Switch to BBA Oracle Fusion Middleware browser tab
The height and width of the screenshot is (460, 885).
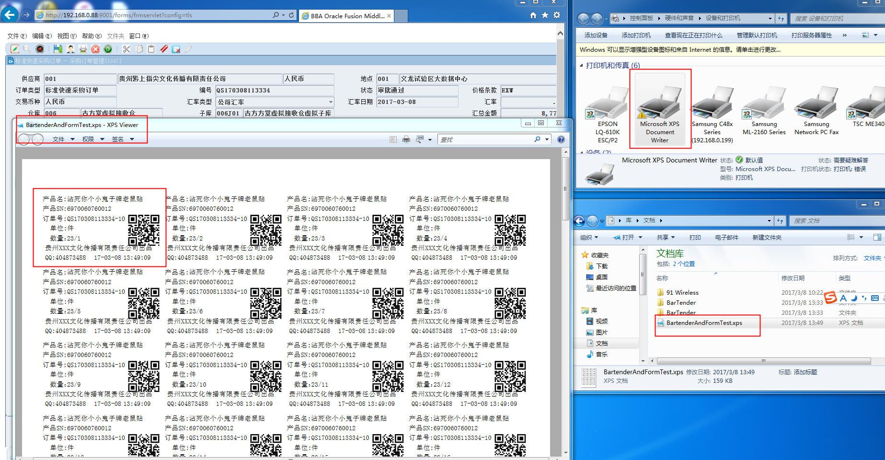(x=347, y=16)
